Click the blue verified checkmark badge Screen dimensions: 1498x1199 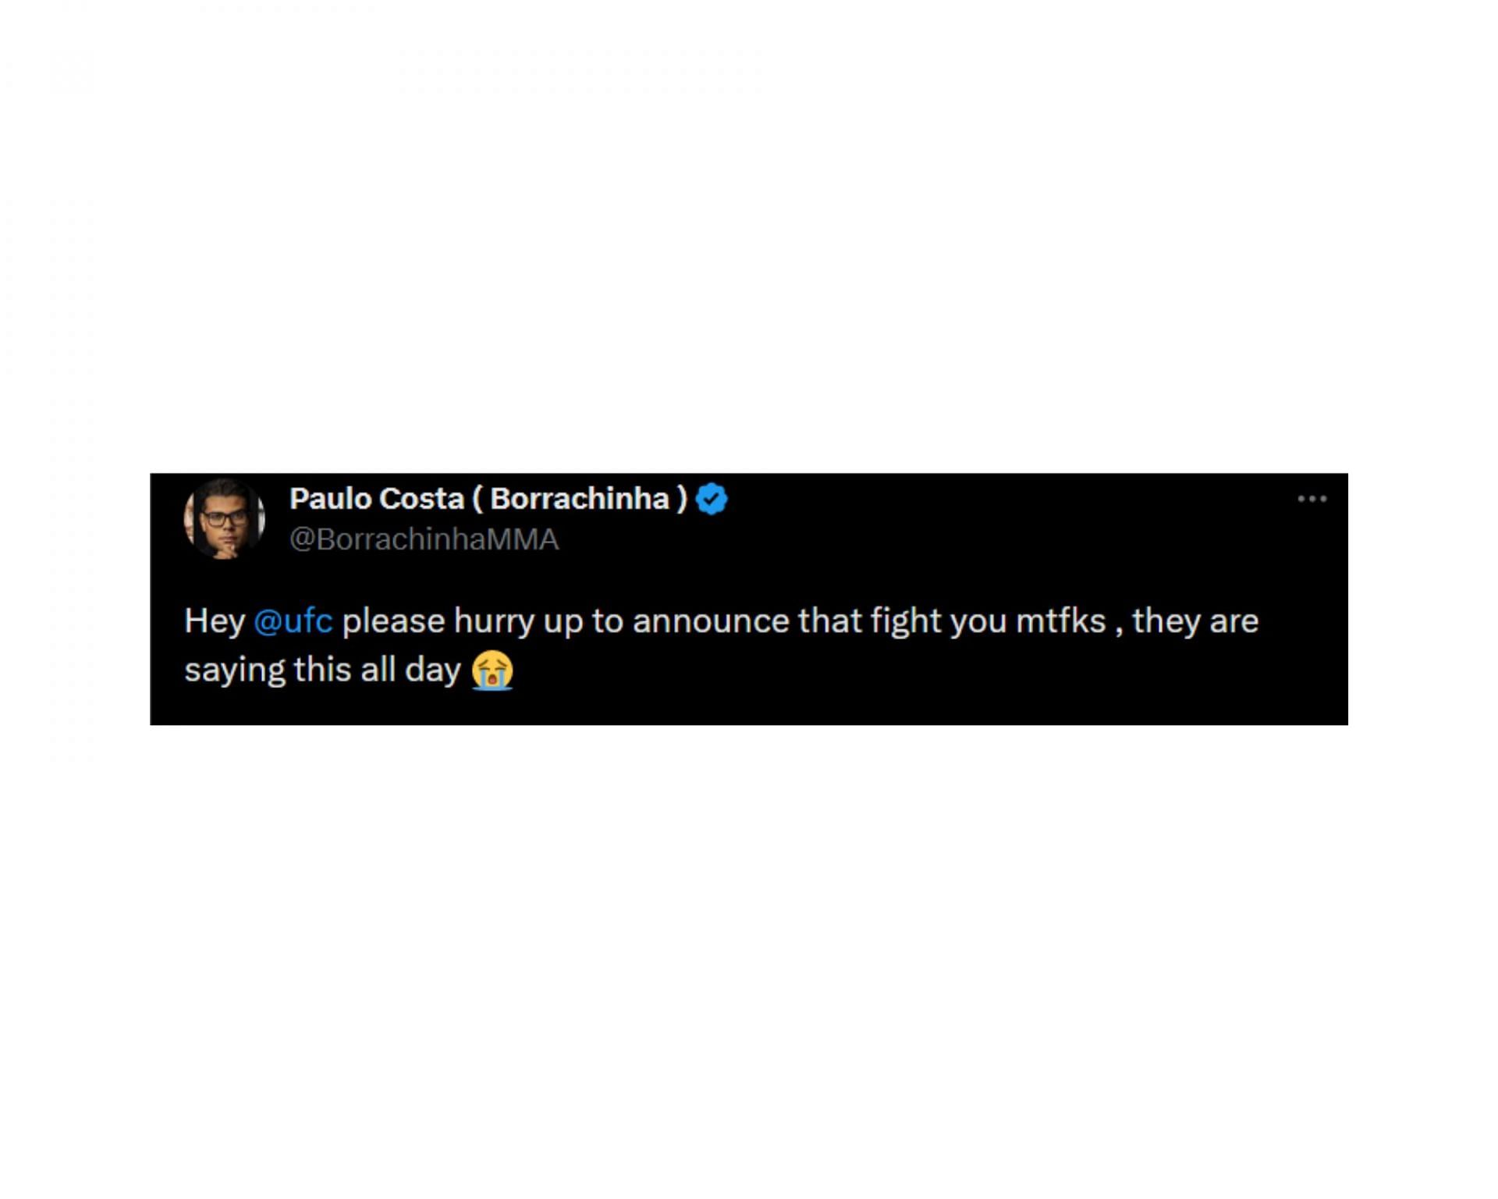tap(711, 499)
